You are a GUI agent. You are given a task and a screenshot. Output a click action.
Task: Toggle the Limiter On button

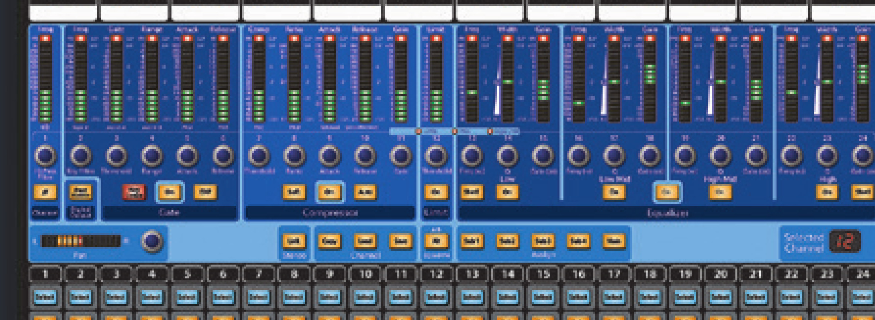tap(436, 192)
